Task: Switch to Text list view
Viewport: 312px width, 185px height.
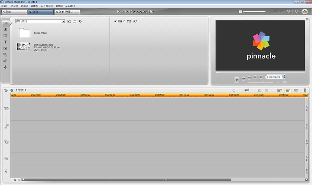Action: click(x=296, y=90)
